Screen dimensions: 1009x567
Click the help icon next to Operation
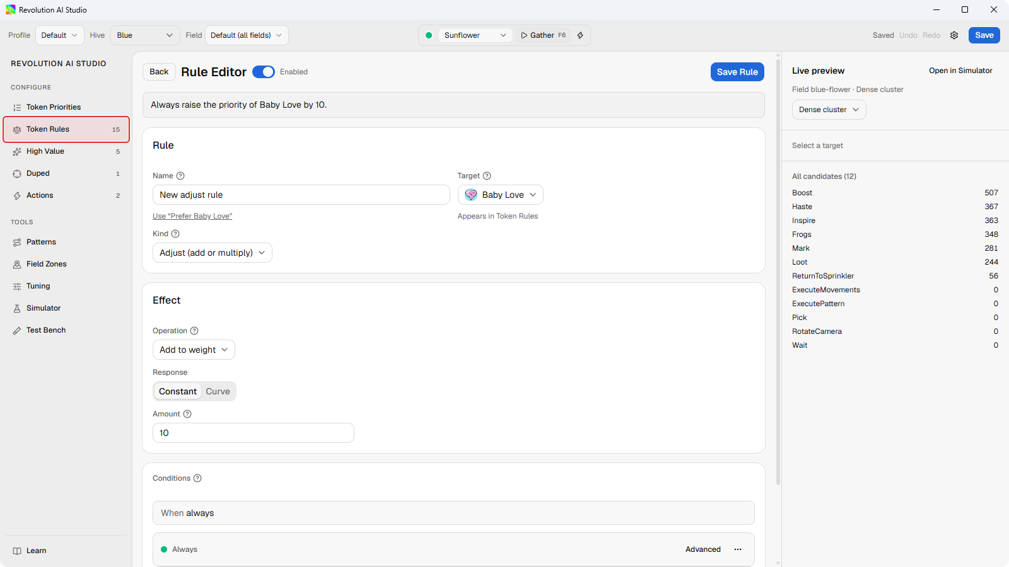point(194,331)
